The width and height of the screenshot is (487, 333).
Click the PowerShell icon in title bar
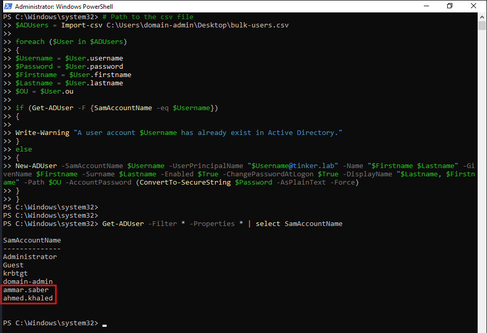(x=7, y=6)
